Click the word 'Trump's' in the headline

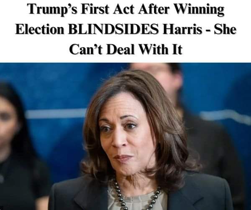click(x=53, y=10)
